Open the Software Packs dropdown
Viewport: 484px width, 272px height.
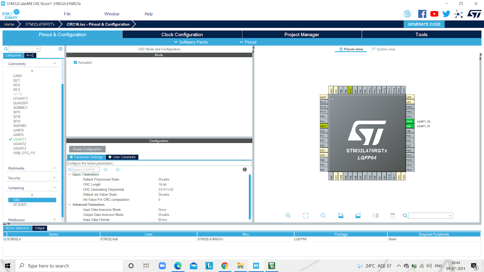[x=191, y=42]
